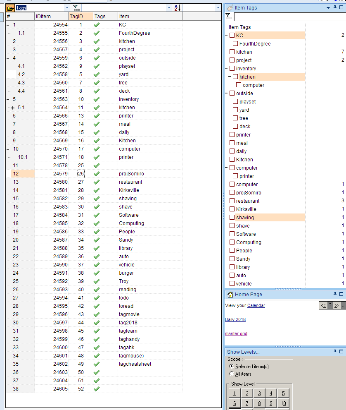Click the A-Z sort icon
This screenshot has width=346, height=410.
pyautogui.click(x=178, y=8)
